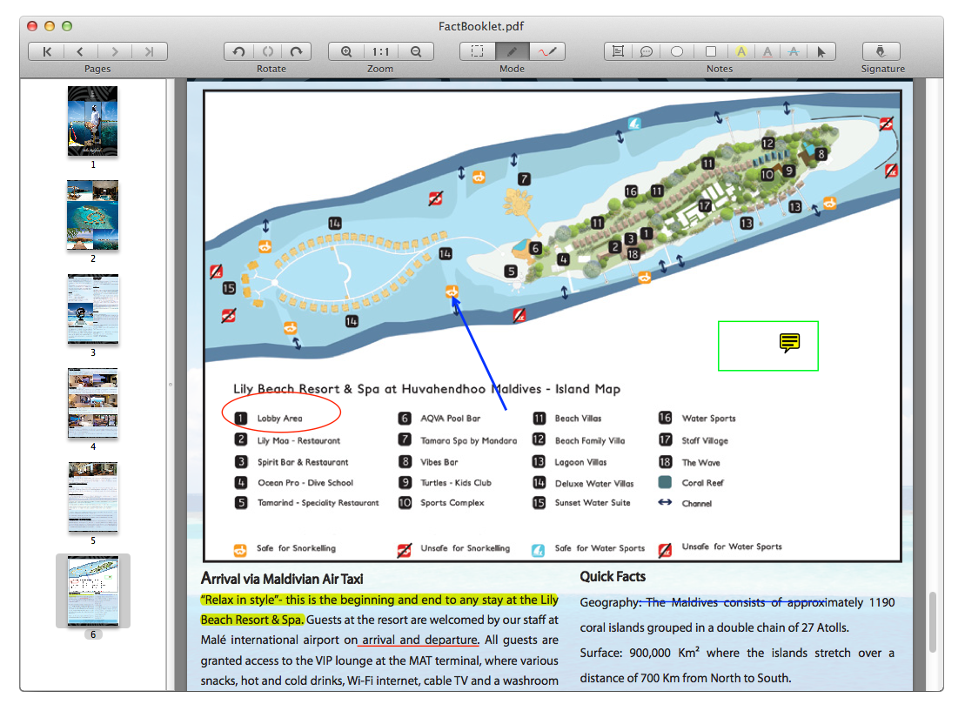Image resolution: width=965 pixels, height=711 pixels.
Task: Click 'Tamarind - Speciality Restaurant' legend text
Action: point(318,503)
